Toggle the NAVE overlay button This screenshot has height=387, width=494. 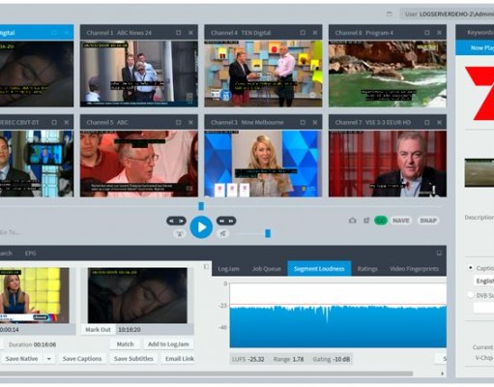tap(401, 221)
